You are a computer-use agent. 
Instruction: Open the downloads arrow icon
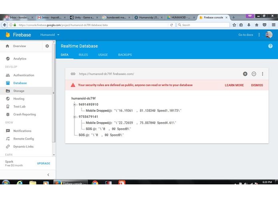pos(249,25)
